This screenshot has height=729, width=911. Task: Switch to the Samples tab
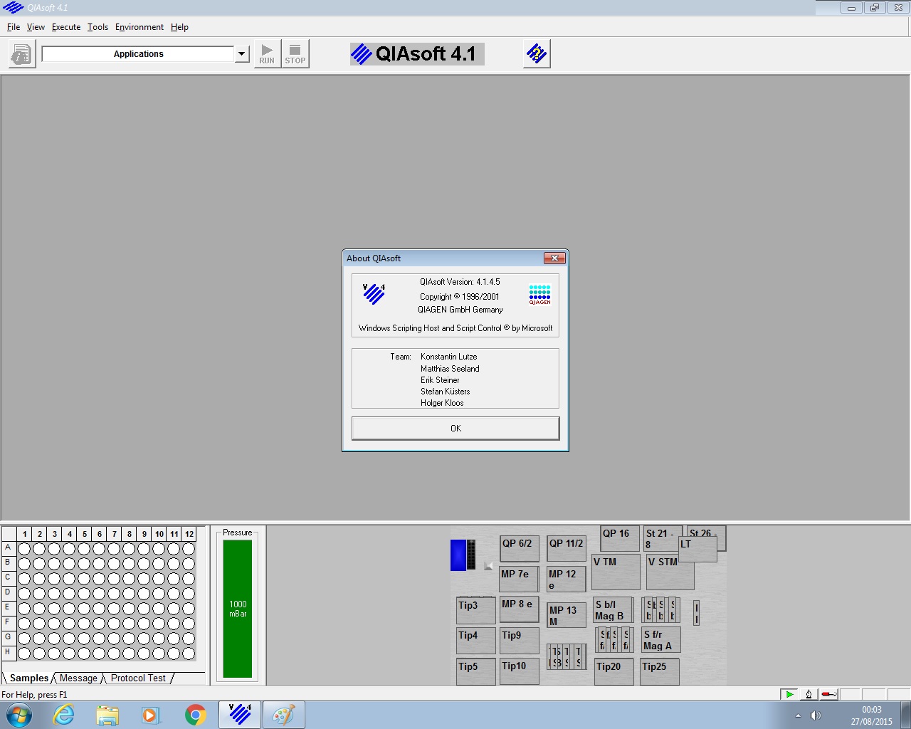pos(29,678)
